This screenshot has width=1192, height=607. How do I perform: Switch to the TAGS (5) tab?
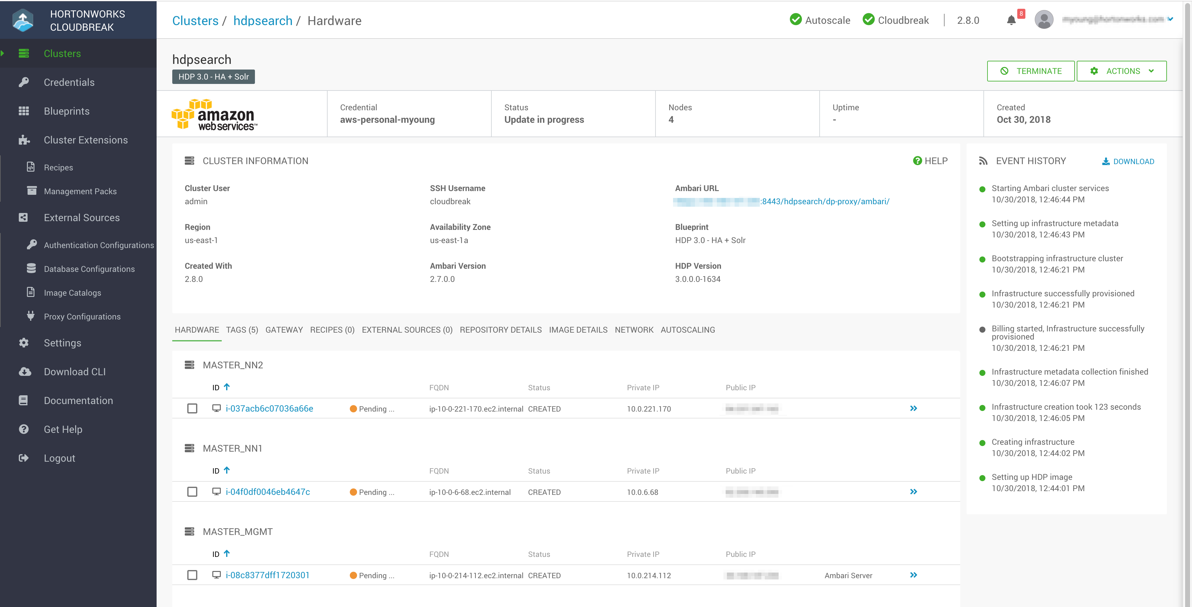coord(241,330)
